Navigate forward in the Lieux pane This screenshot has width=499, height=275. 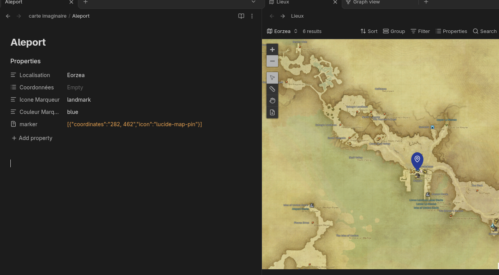coord(283,16)
